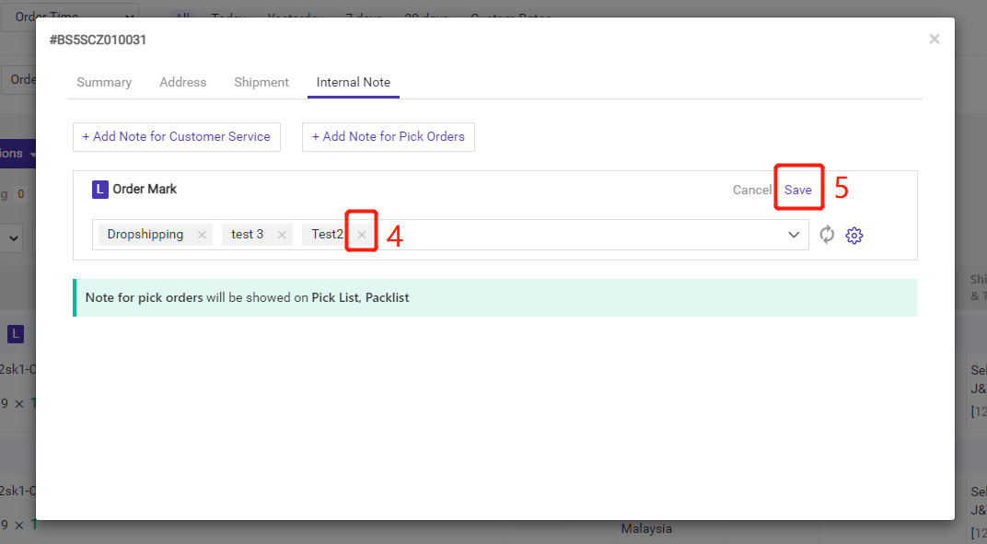This screenshot has height=544, width=987.
Task: Remove the Dropshipping tag
Action: pos(202,234)
